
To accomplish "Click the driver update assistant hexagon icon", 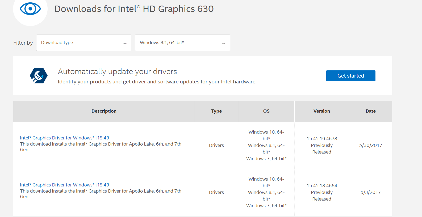I will (39, 76).
